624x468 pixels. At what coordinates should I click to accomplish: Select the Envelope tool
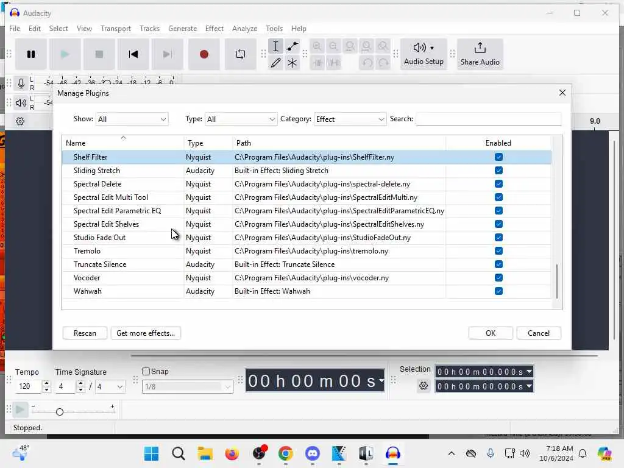[292, 46]
